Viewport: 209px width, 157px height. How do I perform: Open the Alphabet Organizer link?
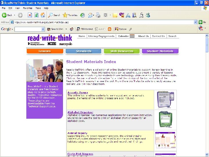click(x=80, y=112)
